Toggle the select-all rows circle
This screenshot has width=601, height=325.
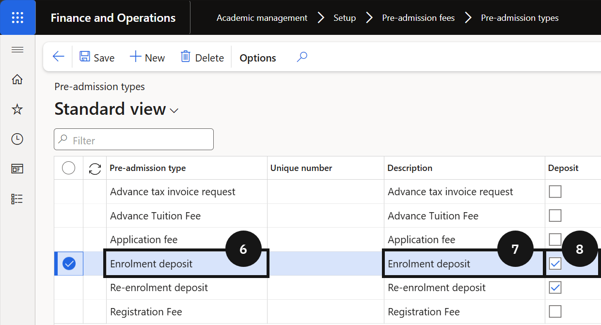pyautogui.click(x=69, y=168)
